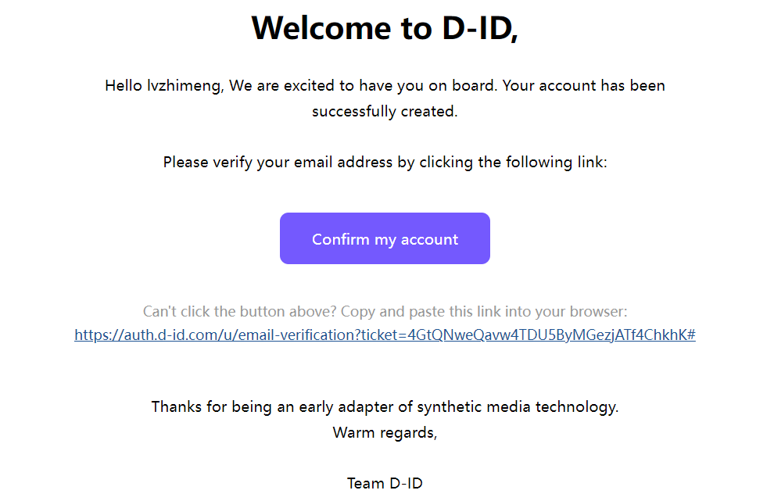Click D-ID in the heading
Viewport: 774px width, 501px height.
(471, 28)
